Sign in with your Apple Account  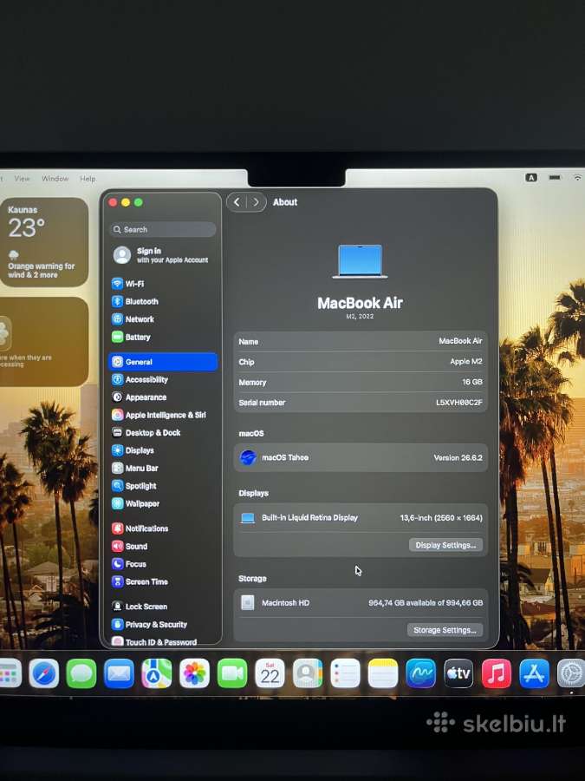(x=163, y=255)
